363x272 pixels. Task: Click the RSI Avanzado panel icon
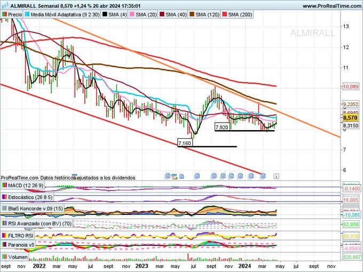pos(4,223)
